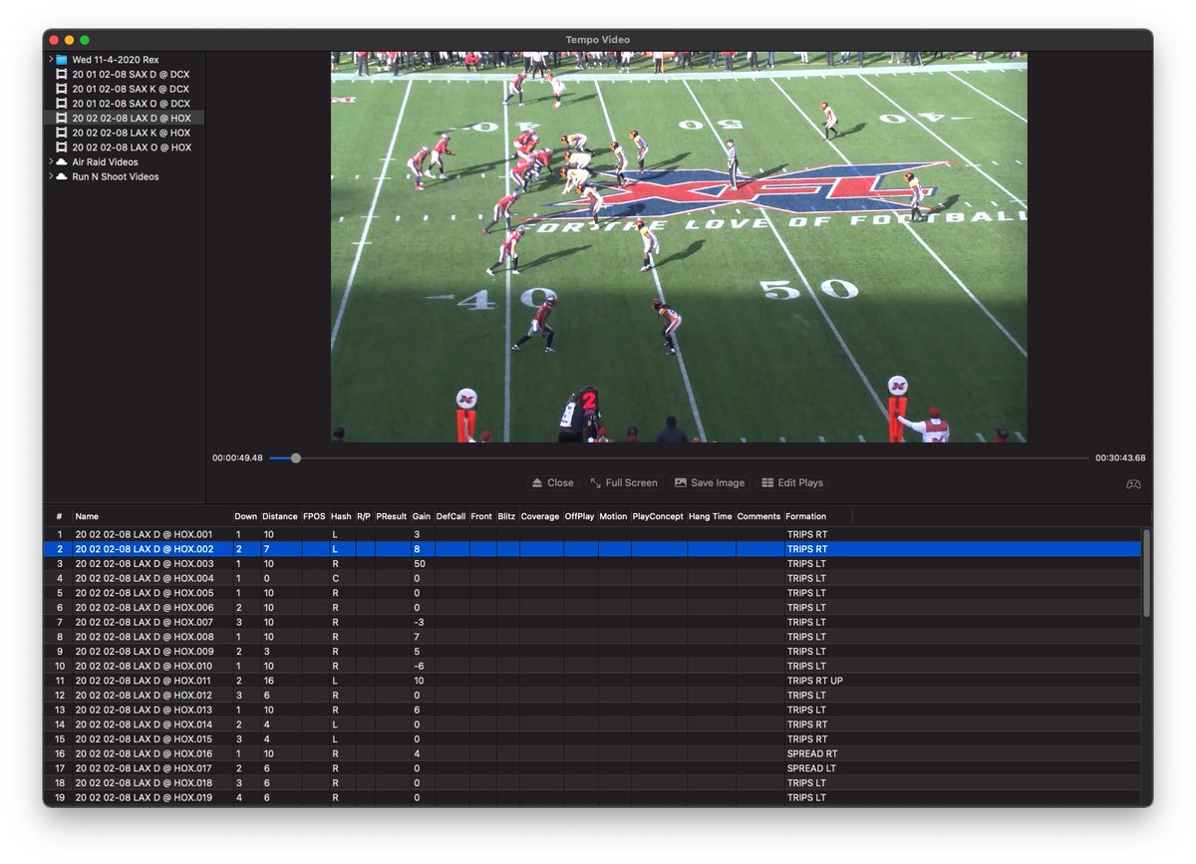Click the folder icon for Wed 11-4-2020 Rex
1196x864 pixels.
coord(62,60)
